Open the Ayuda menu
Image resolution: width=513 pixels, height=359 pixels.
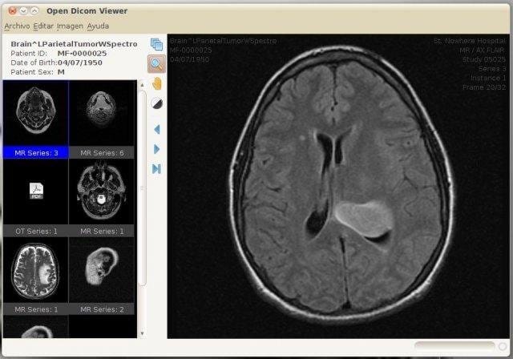click(98, 26)
